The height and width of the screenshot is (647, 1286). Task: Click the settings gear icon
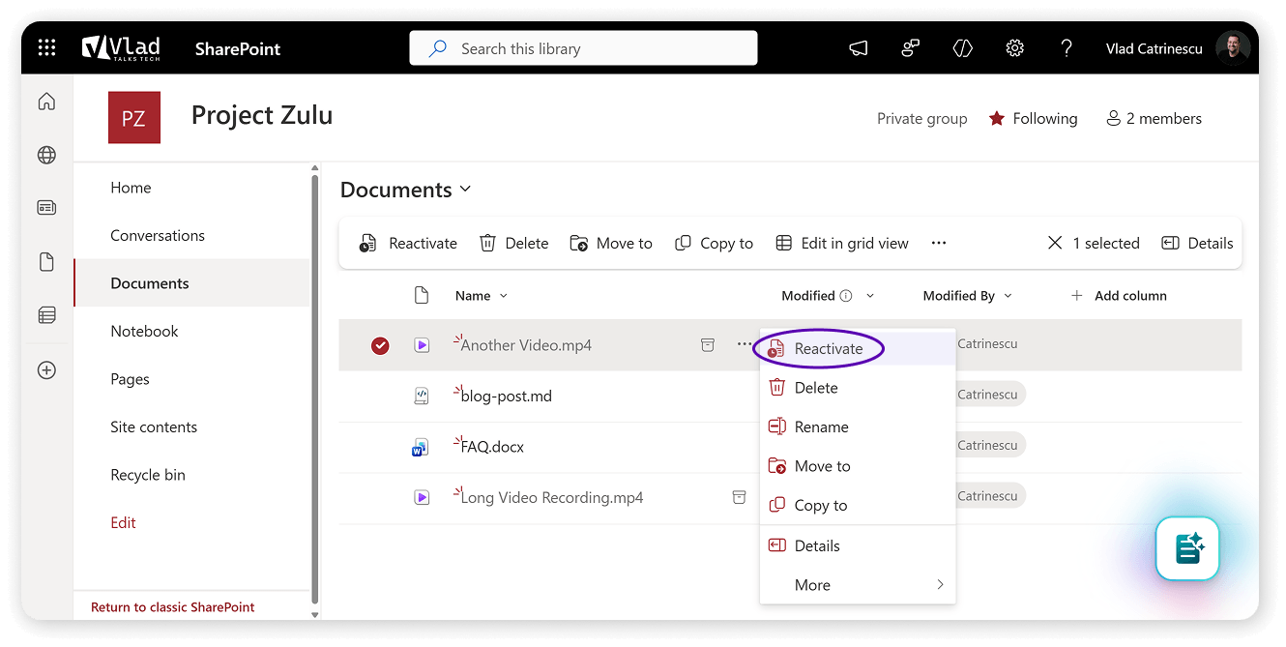click(x=1014, y=48)
